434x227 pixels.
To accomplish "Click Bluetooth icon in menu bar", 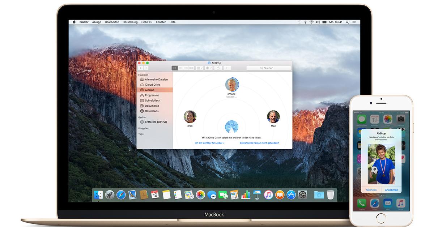I will click(305, 22).
